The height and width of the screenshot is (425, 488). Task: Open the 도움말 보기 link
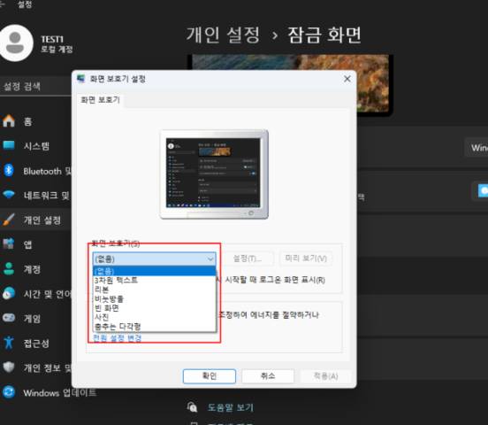231,407
